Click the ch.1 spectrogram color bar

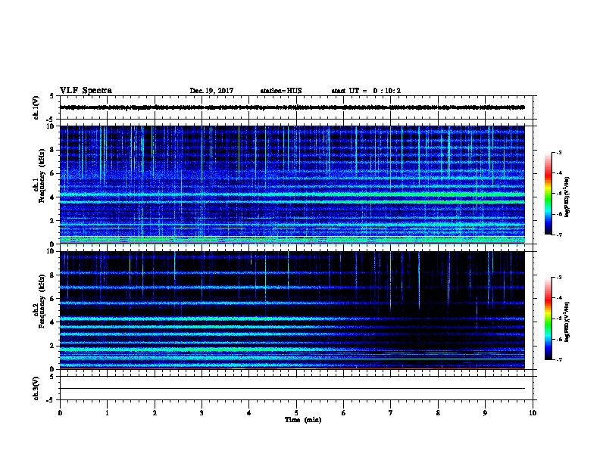548,194
